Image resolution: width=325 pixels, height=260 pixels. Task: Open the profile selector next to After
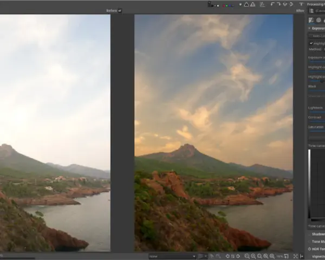pos(316,11)
